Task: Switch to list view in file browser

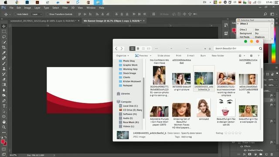Action: pyautogui.click(x=138, y=48)
